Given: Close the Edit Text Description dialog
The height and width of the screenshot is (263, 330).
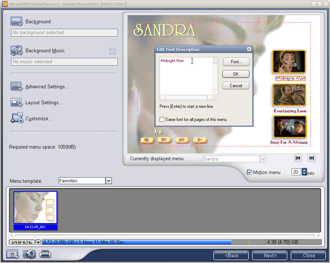Looking at the screenshot, I should 249,49.
